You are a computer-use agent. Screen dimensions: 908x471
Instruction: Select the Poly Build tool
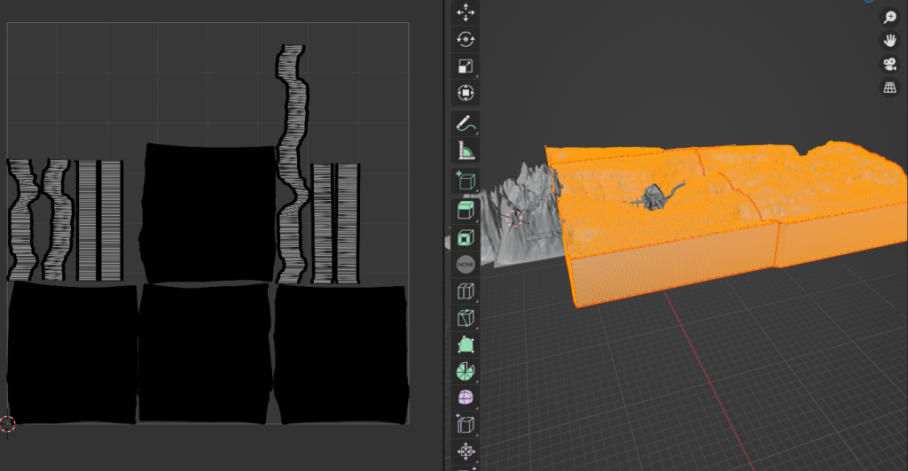466,344
